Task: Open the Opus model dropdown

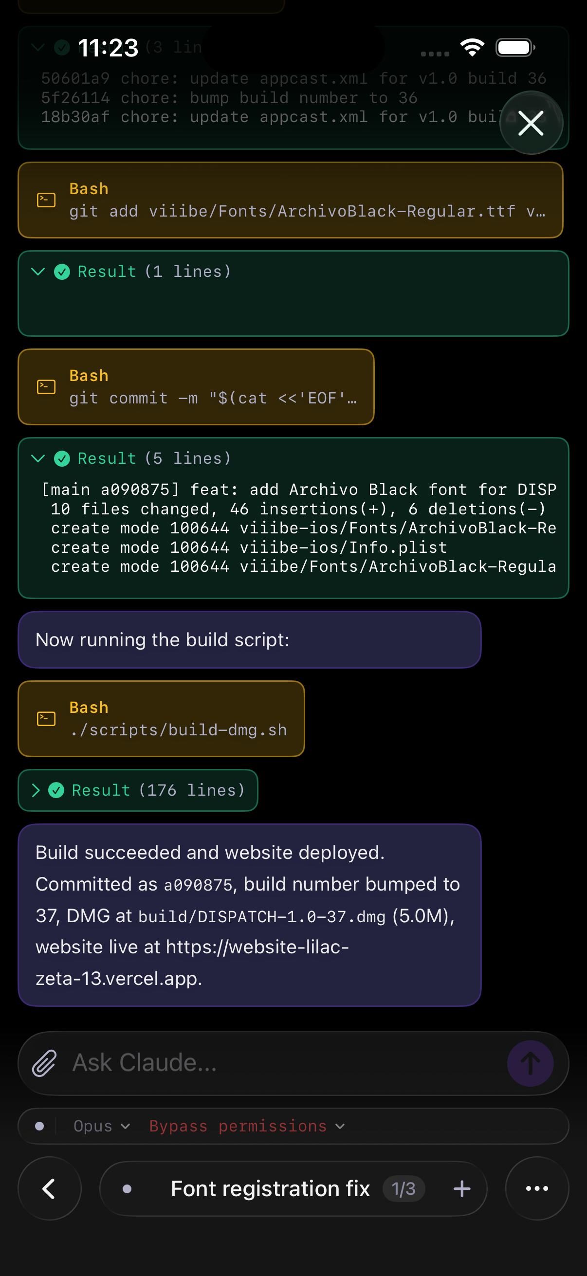Action: 102,1126
